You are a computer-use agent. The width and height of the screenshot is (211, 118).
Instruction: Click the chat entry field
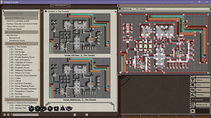click(x=26, y=115)
